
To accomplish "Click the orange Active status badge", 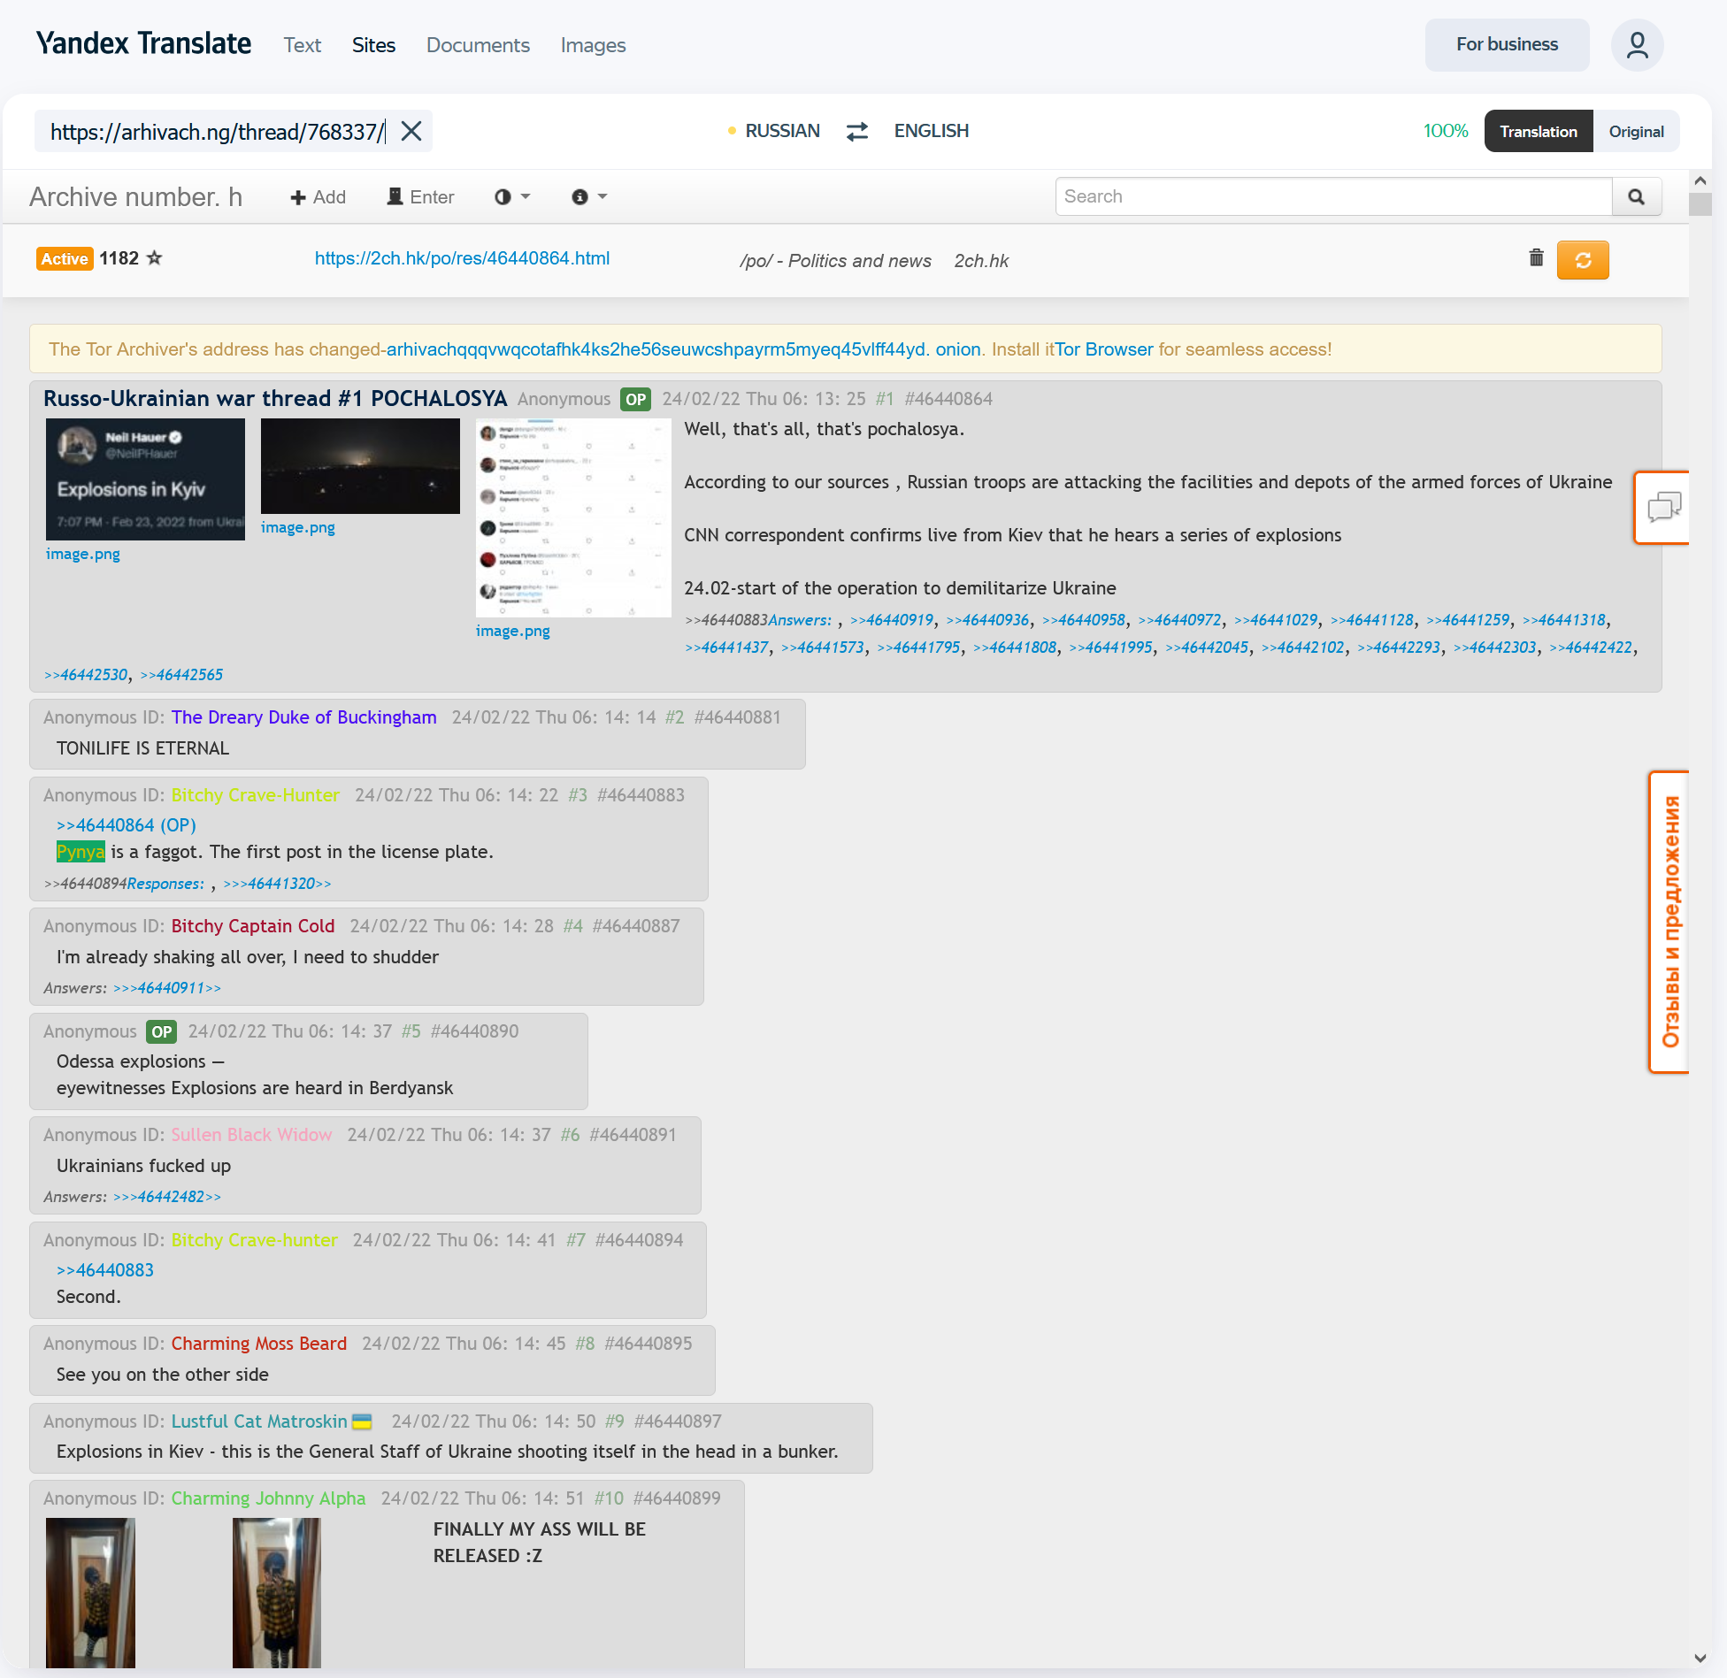I will pos(65,258).
